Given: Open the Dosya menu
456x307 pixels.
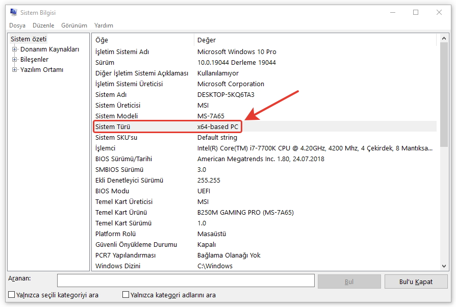Looking at the screenshot, I should (x=17, y=25).
